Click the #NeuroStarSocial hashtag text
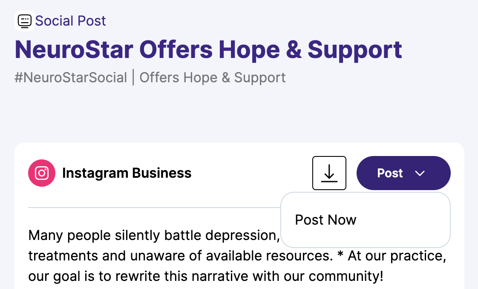The image size is (478, 289). [71, 78]
